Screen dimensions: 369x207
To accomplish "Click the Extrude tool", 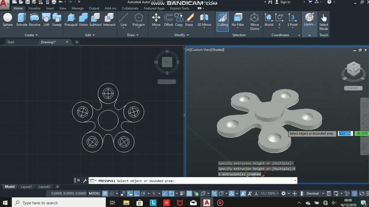I will pyautogui.click(x=22, y=20).
